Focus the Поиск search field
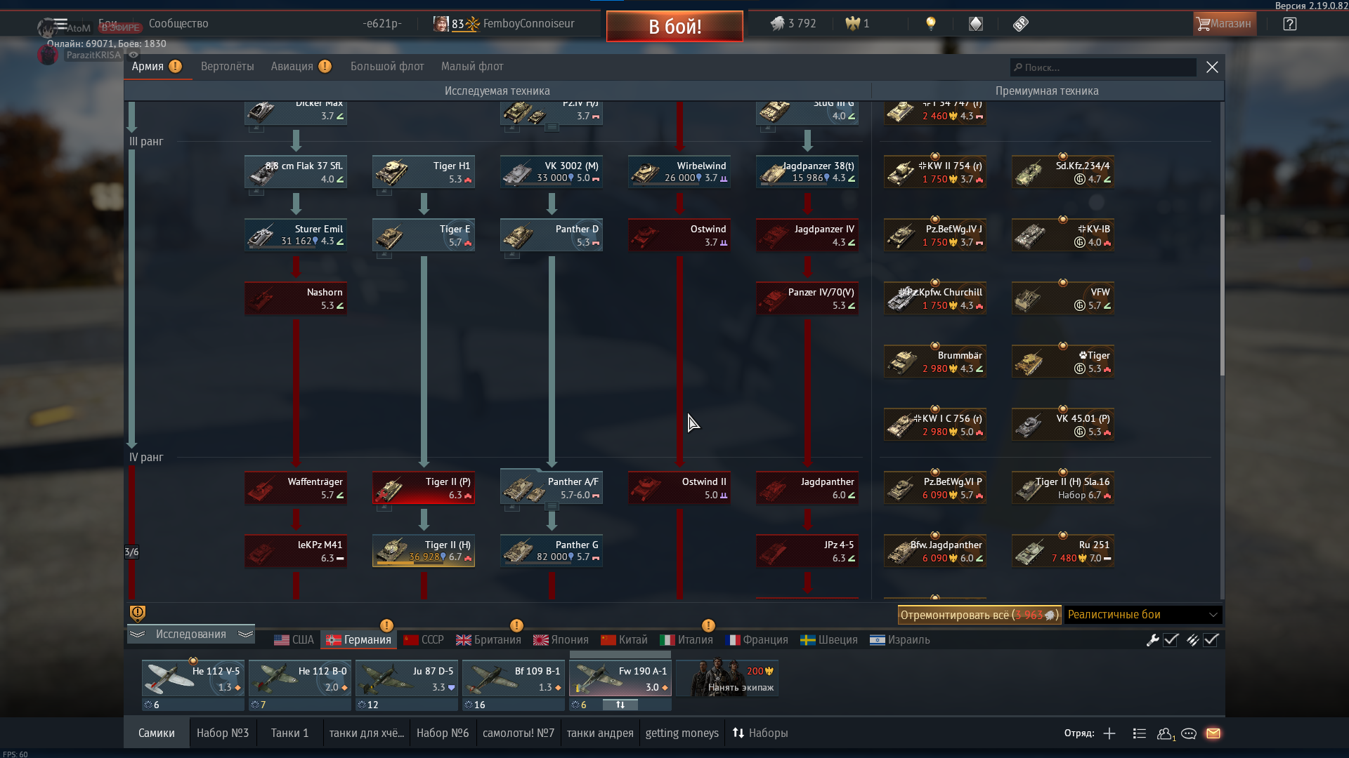 1103,67
